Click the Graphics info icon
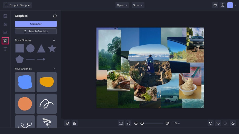The height and width of the screenshot is (134, 239). pyautogui.click(x=55, y=16)
